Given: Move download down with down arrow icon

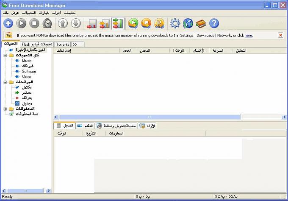Looking at the screenshot, I should click(76, 23).
